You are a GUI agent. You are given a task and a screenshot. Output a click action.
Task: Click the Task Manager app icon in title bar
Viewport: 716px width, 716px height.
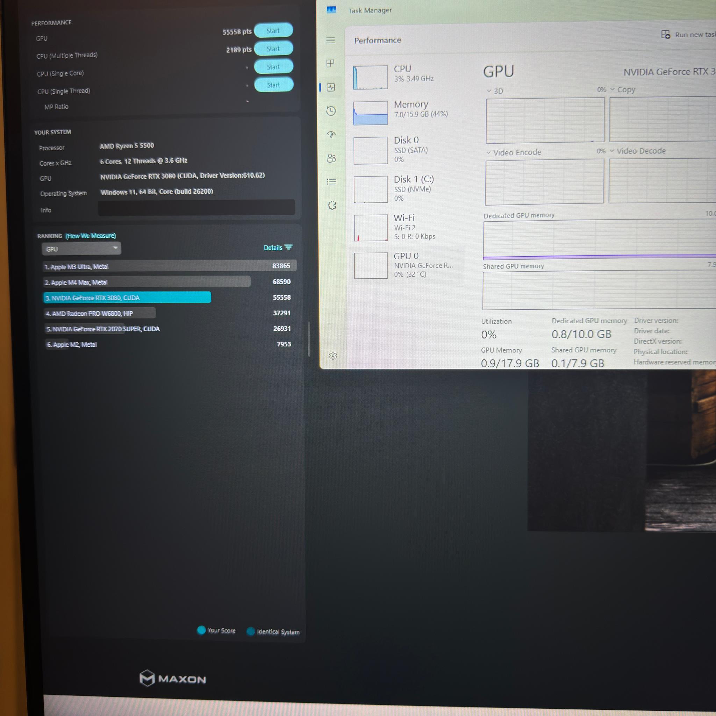pos(331,10)
